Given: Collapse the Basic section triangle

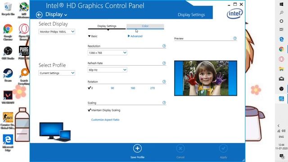Looking at the screenshot, I should [x=89, y=36].
